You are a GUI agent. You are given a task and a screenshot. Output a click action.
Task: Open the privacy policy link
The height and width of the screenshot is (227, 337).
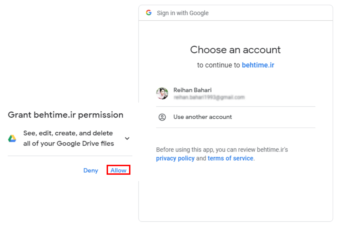click(x=175, y=158)
